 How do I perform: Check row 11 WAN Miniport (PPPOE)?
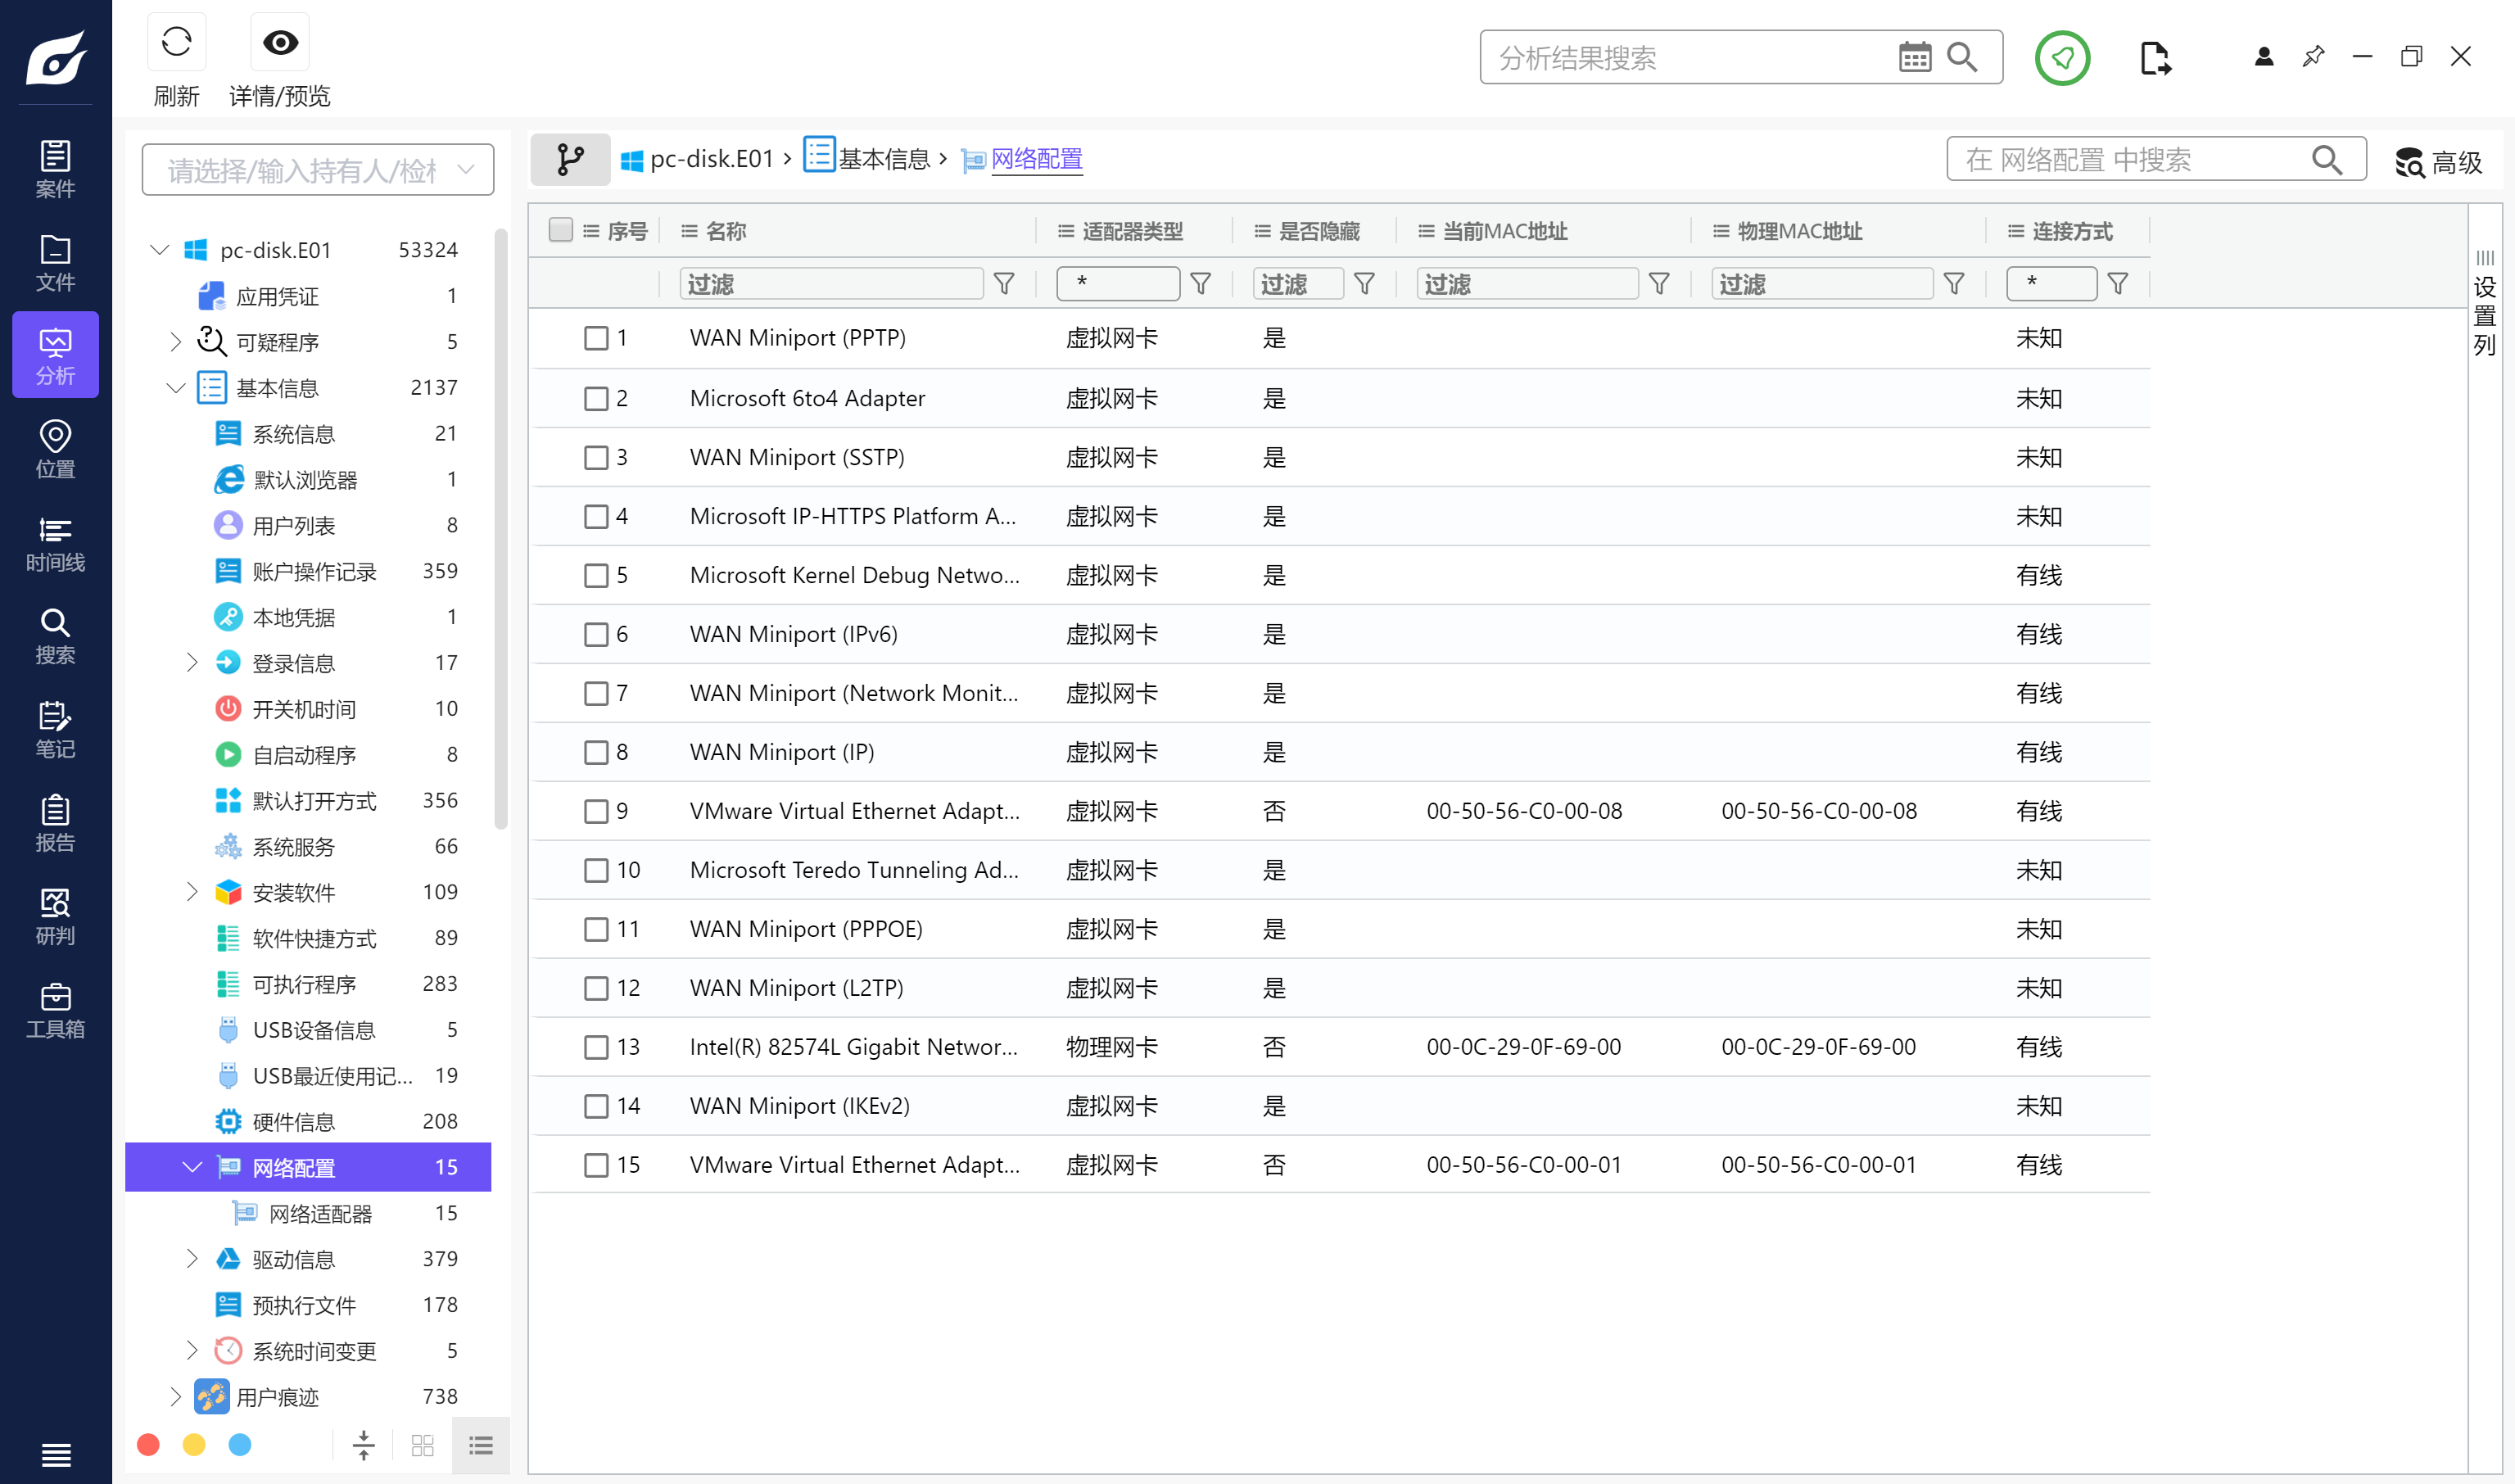pos(596,929)
